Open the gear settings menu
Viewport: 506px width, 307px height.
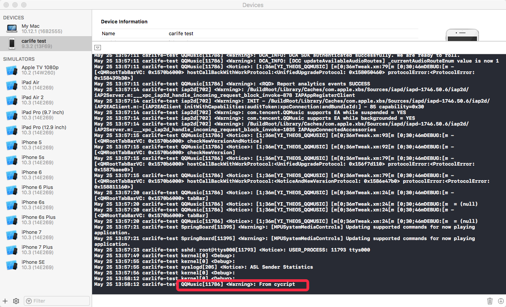[x=16, y=301]
